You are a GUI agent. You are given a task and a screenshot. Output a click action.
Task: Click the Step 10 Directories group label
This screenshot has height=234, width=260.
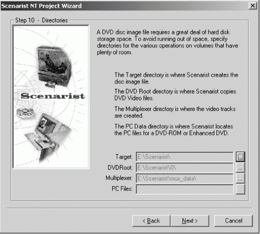point(42,20)
